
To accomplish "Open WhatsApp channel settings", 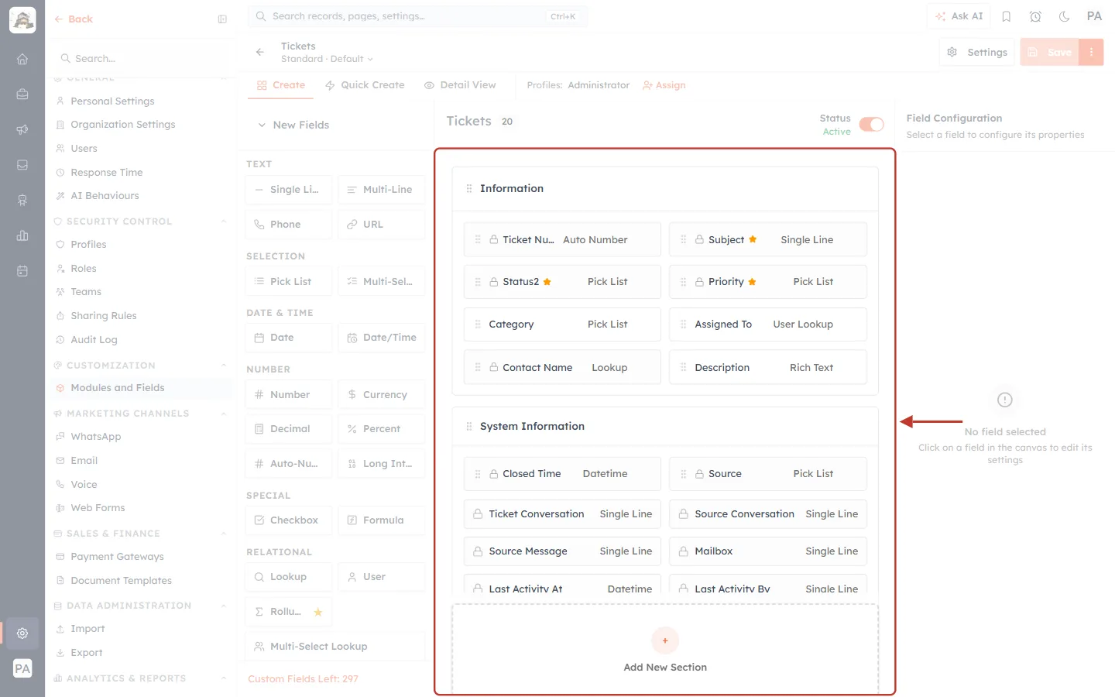I will pyautogui.click(x=95, y=437).
